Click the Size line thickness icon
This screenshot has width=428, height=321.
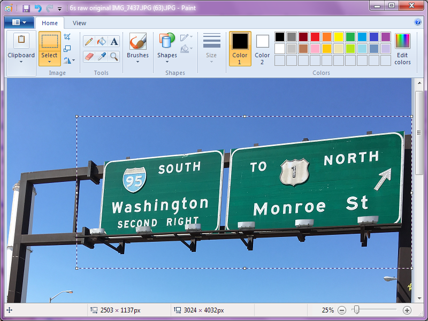click(211, 41)
